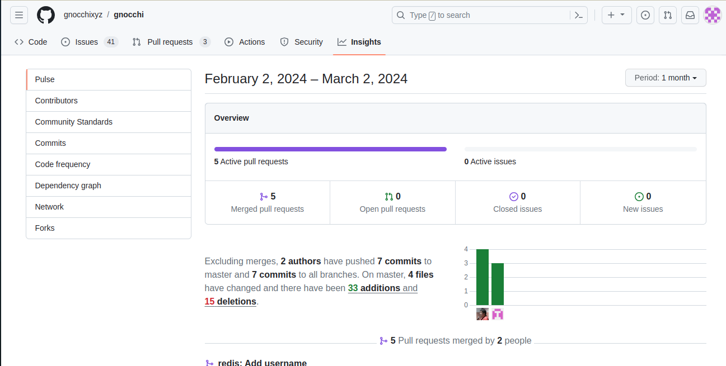Expand the Period: 1 month dropdown
The image size is (726, 366).
point(665,78)
